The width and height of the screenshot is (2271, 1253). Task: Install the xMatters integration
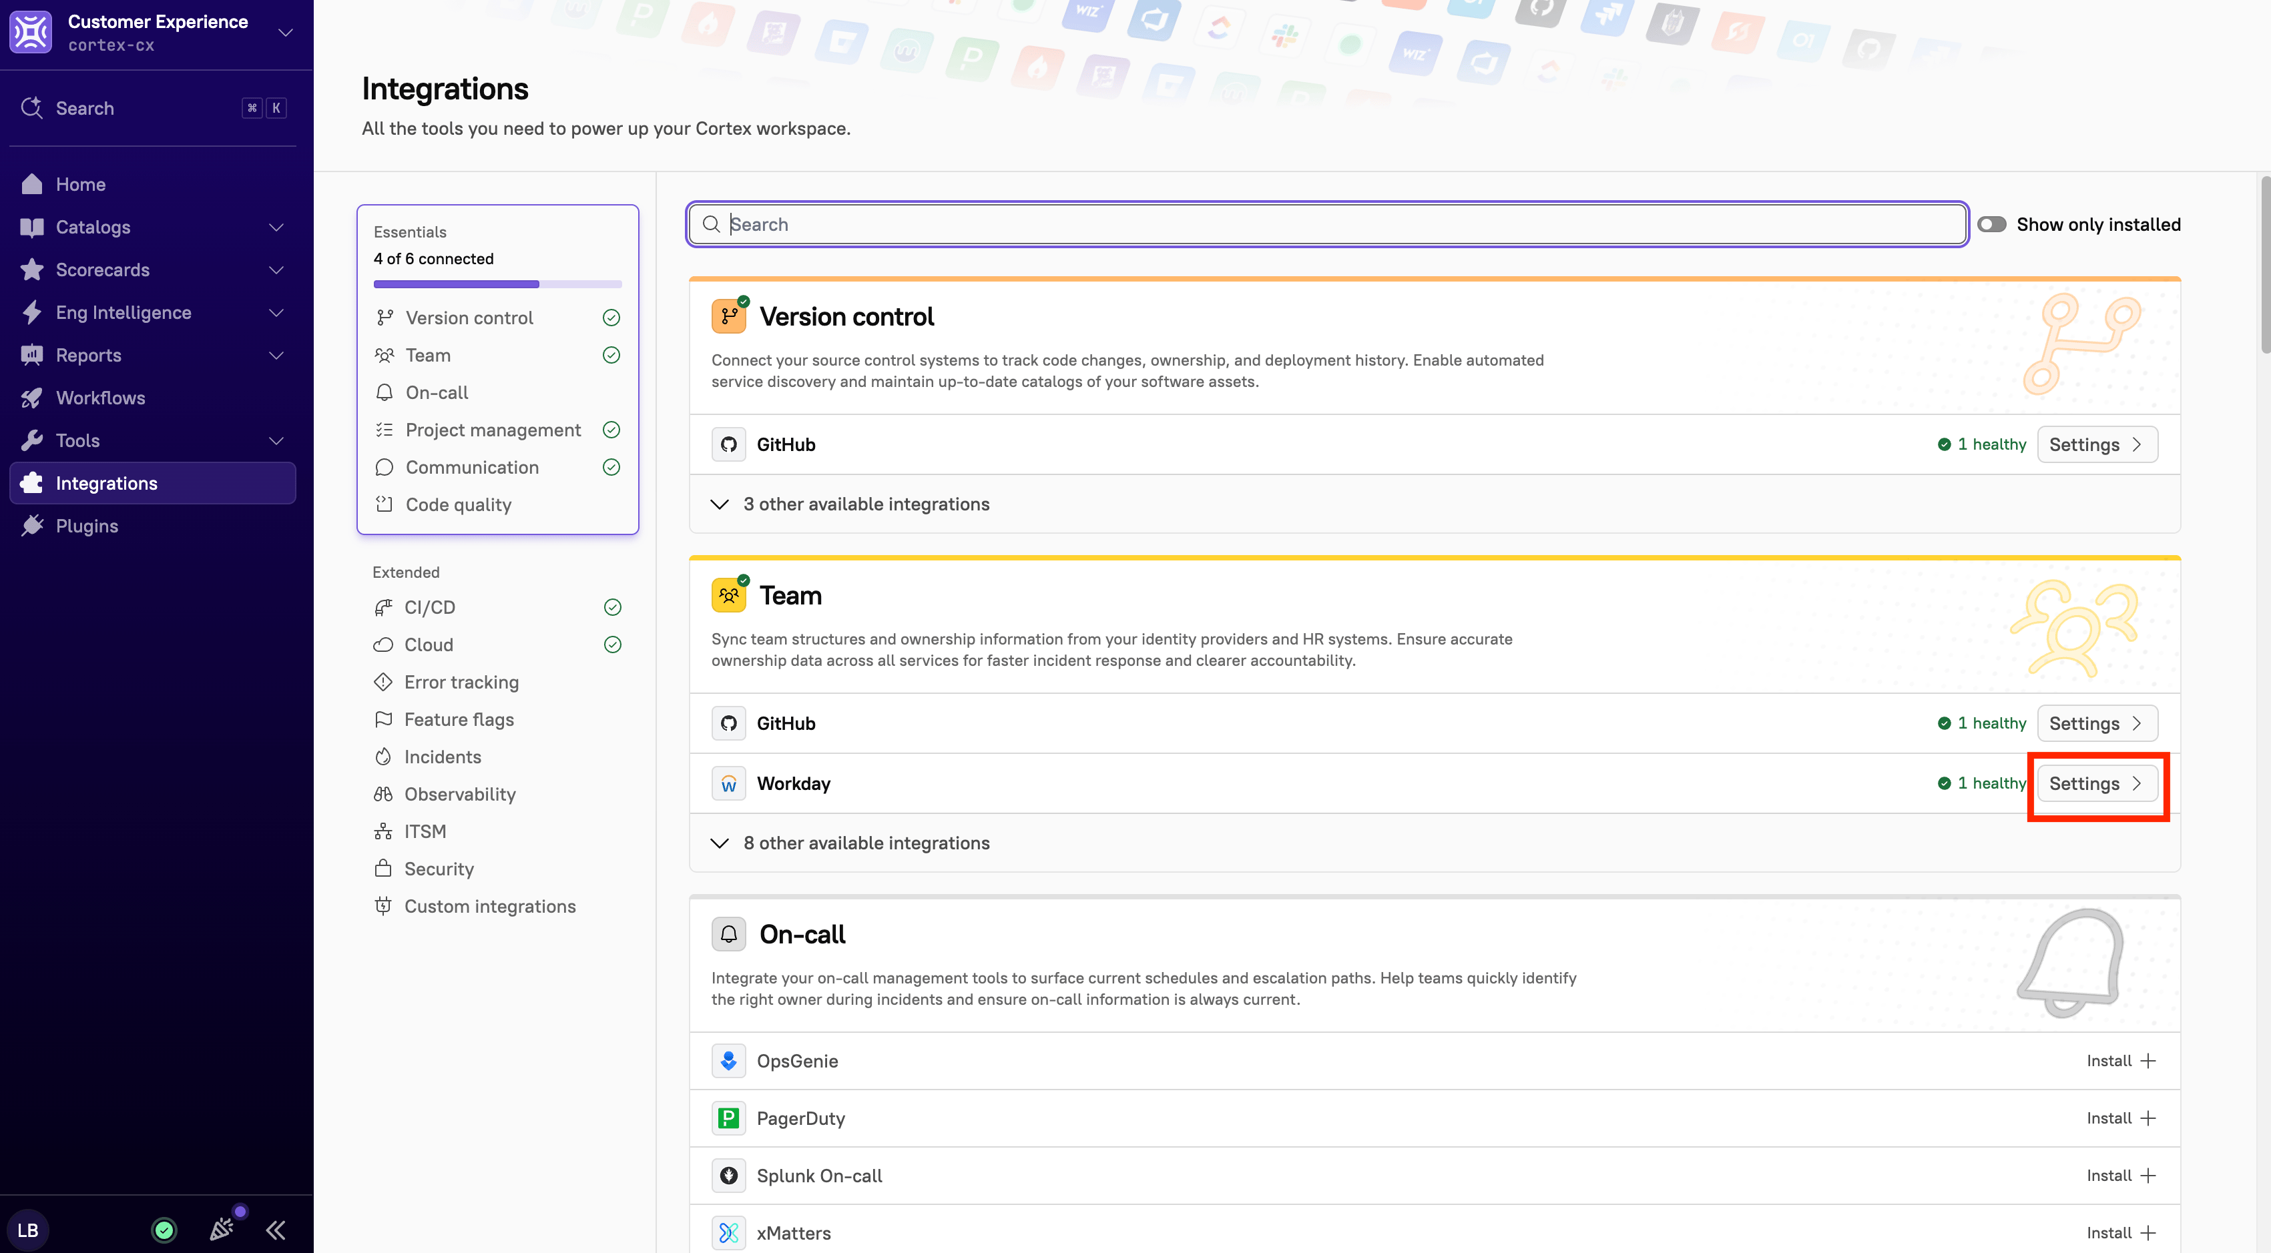click(2121, 1233)
